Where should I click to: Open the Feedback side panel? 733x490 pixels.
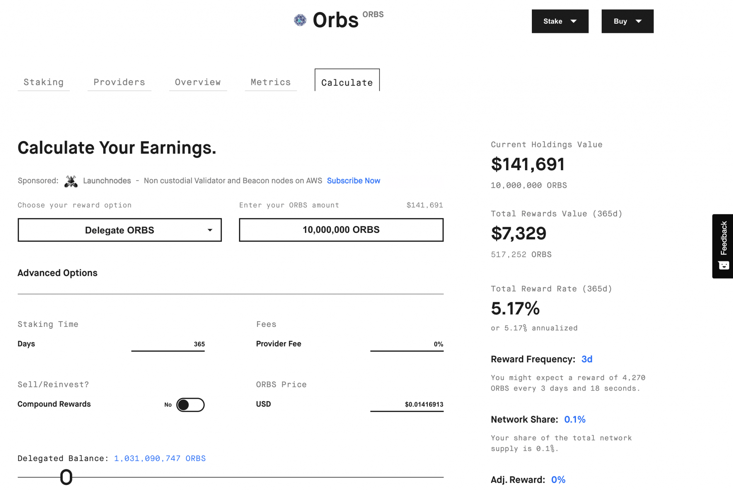[x=723, y=246]
